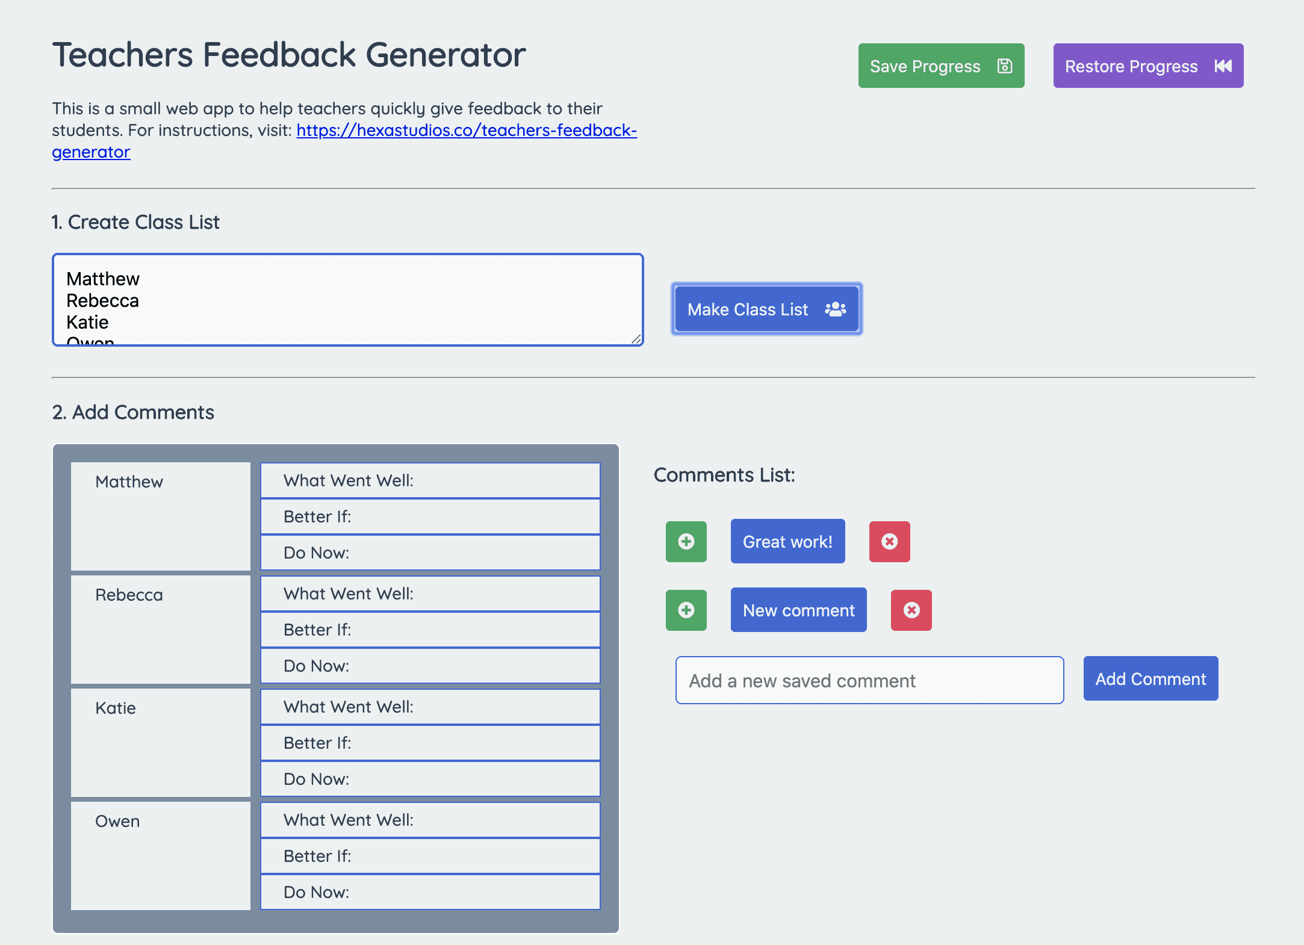Select the Great work! saved comment
The height and width of the screenshot is (945, 1304).
(787, 542)
